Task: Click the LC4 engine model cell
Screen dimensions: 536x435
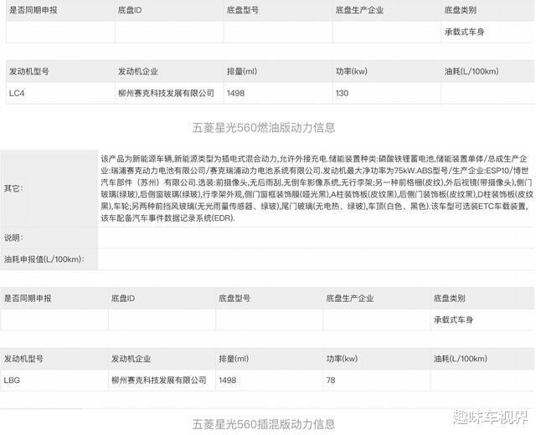Action: 60,93
